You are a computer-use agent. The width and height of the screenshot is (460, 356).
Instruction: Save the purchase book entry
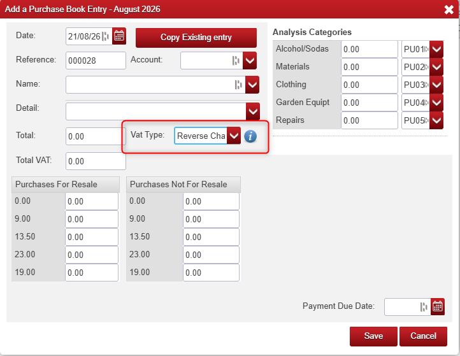click(x=373, y=336)
